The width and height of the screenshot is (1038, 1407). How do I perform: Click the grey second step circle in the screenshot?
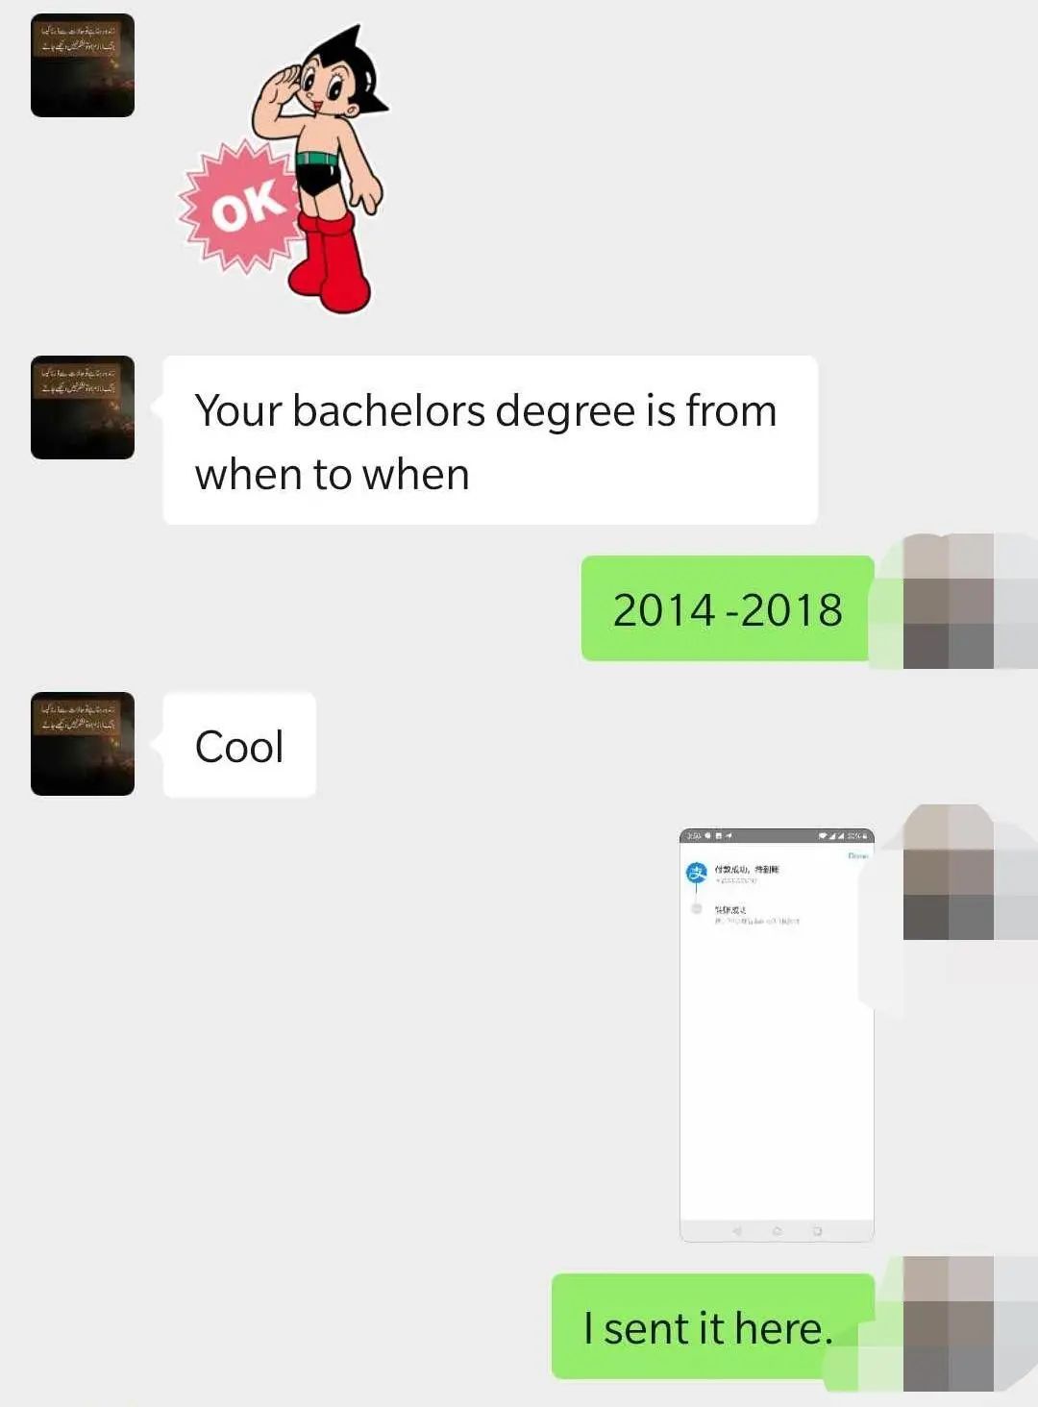(697, 908)
